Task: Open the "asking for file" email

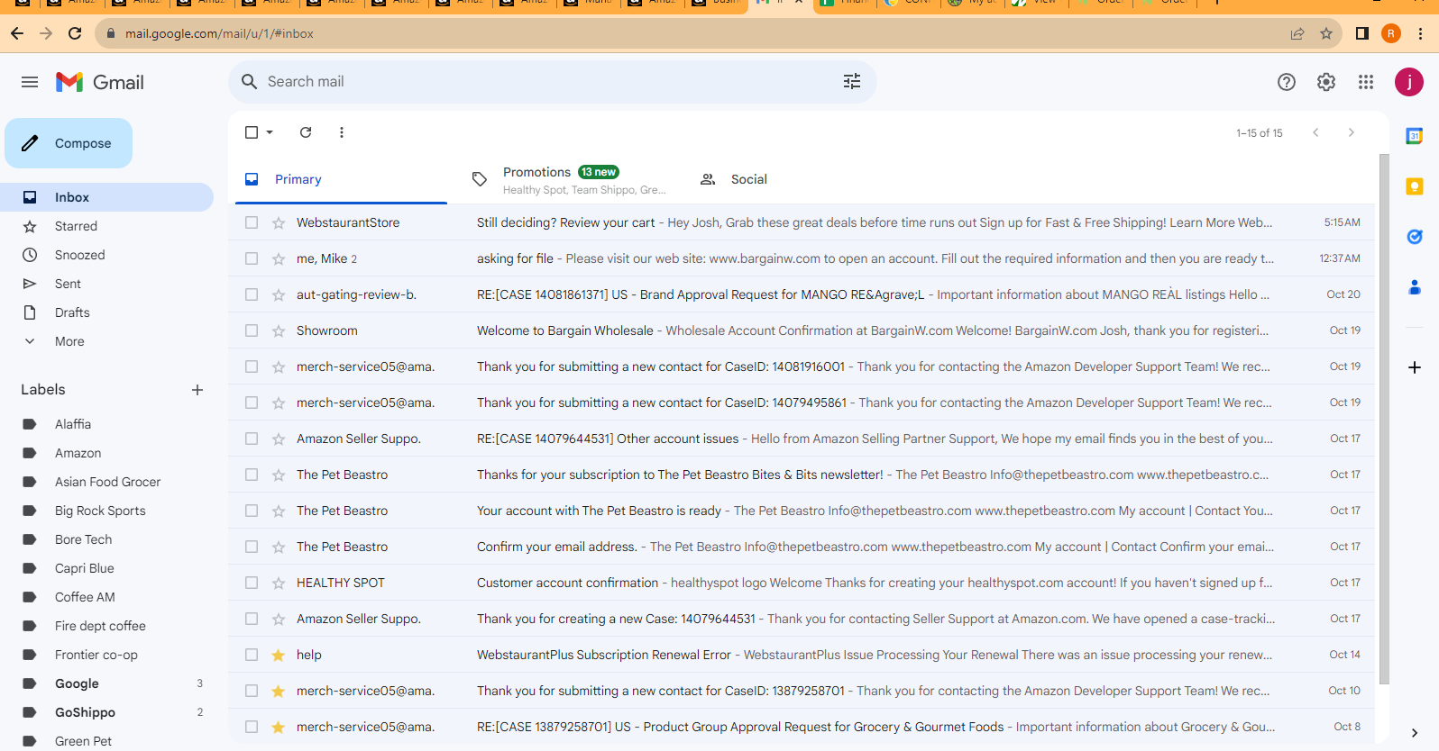Action: pyautogui.click(x=802, y=258)
